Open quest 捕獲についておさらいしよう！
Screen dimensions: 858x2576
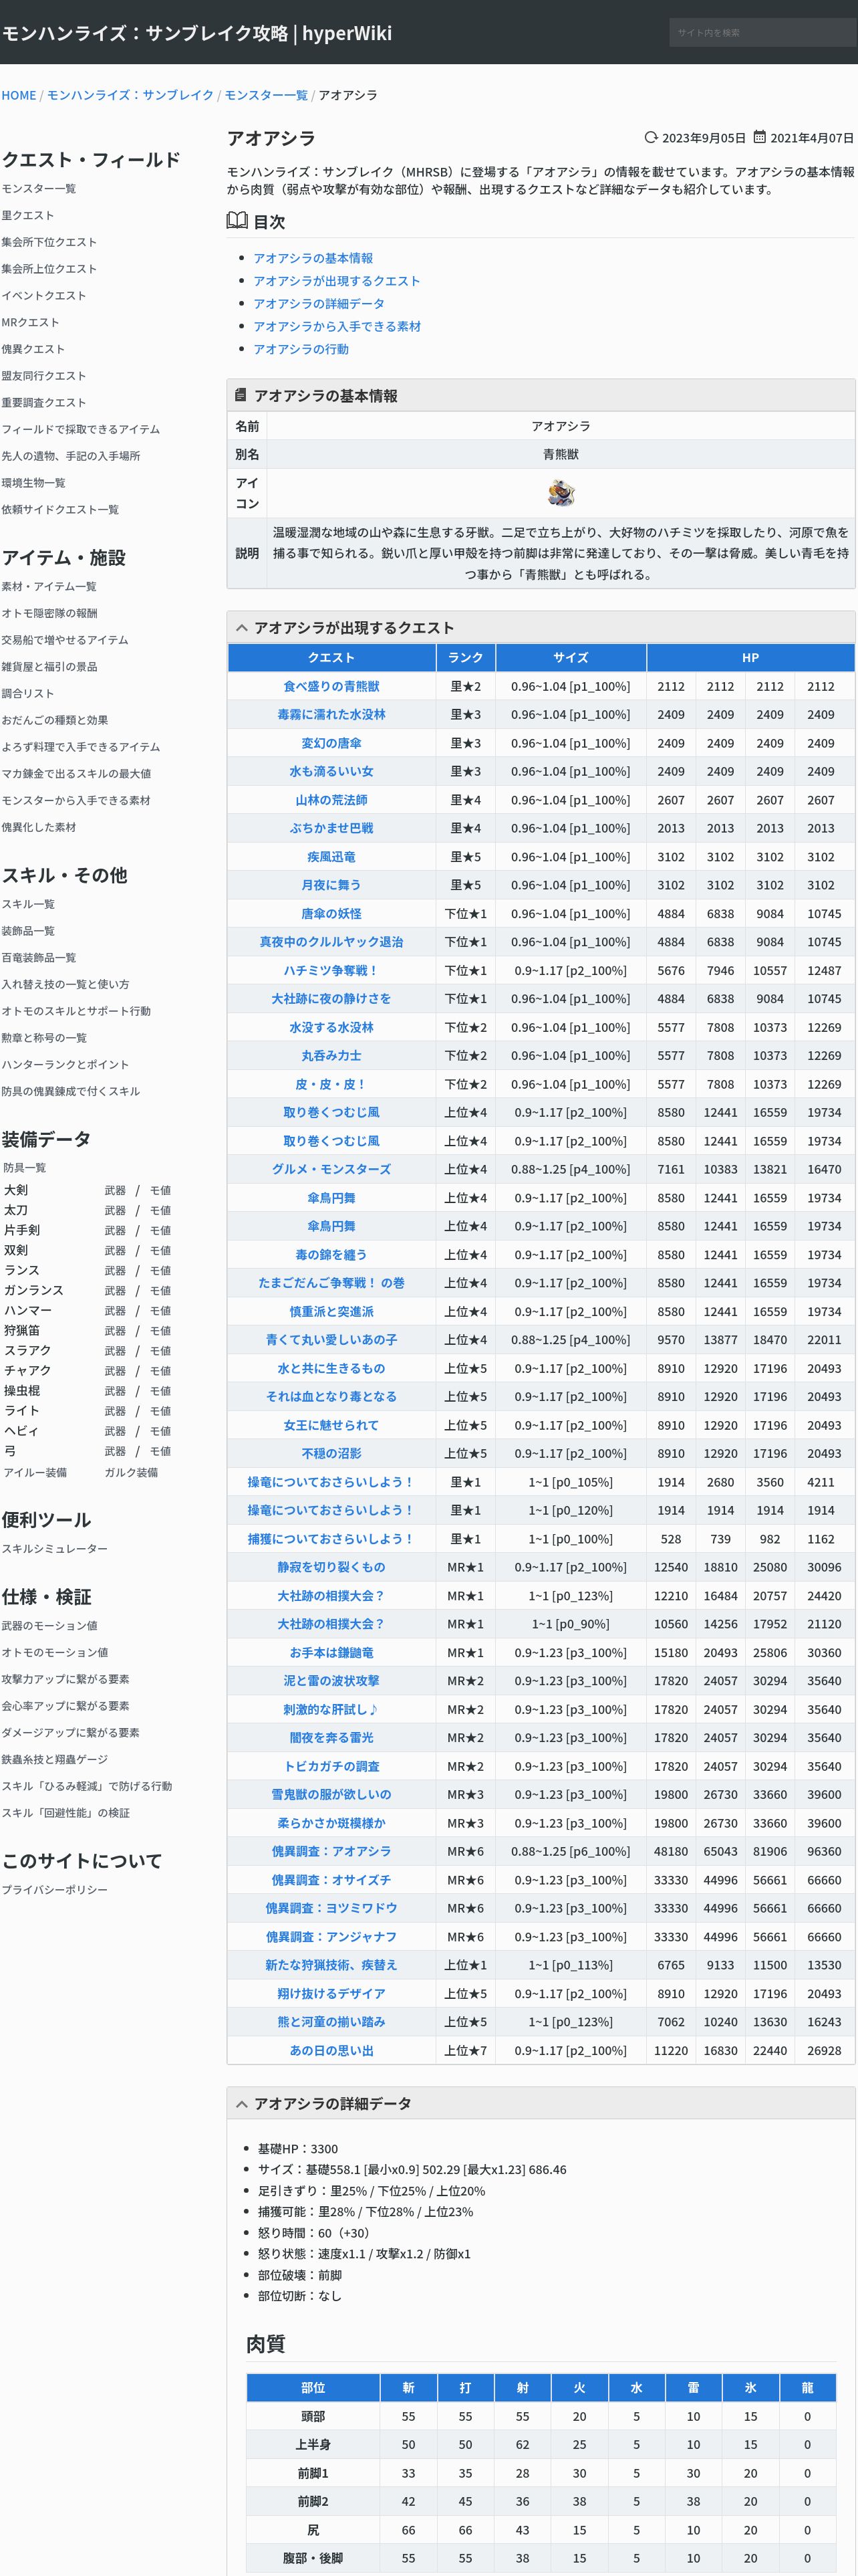pos(331,1539)
